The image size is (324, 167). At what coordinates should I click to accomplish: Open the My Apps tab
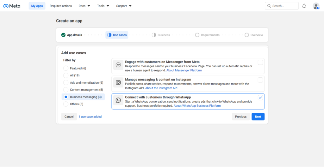tap(37, 6)
